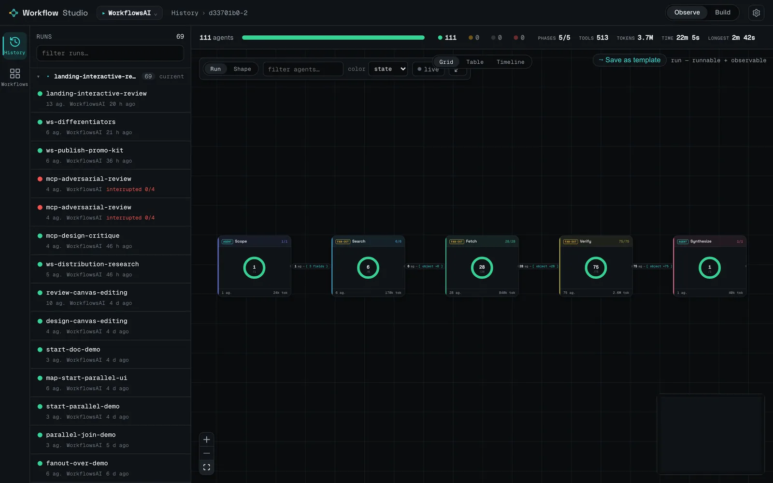Zoom in on the canvas
This screenshot has height=483, width=773.
207,440
